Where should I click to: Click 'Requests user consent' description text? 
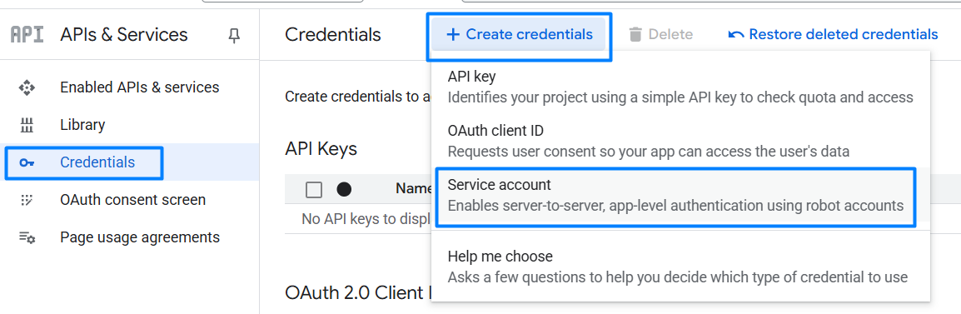pos(649,152)
